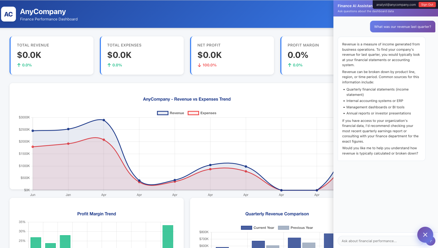
Task: Click 'Management dashboards or BI tools' bullet
Action: point(375,107)
